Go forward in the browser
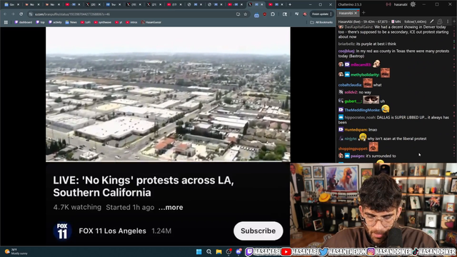The height and width of the screenshot is (257, 457). click(x=13, y=14)
